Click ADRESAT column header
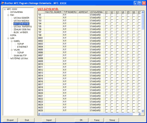Viewport: 147px width, 123px height. click(83, 12)
